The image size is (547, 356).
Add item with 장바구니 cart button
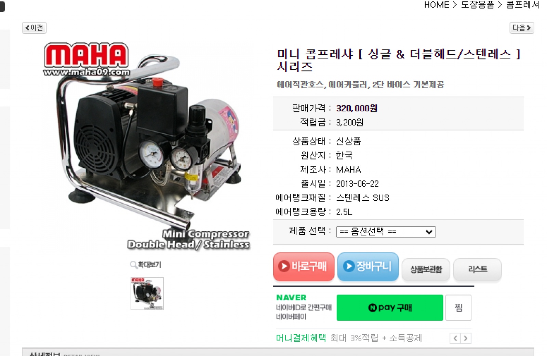pos(368,266)
